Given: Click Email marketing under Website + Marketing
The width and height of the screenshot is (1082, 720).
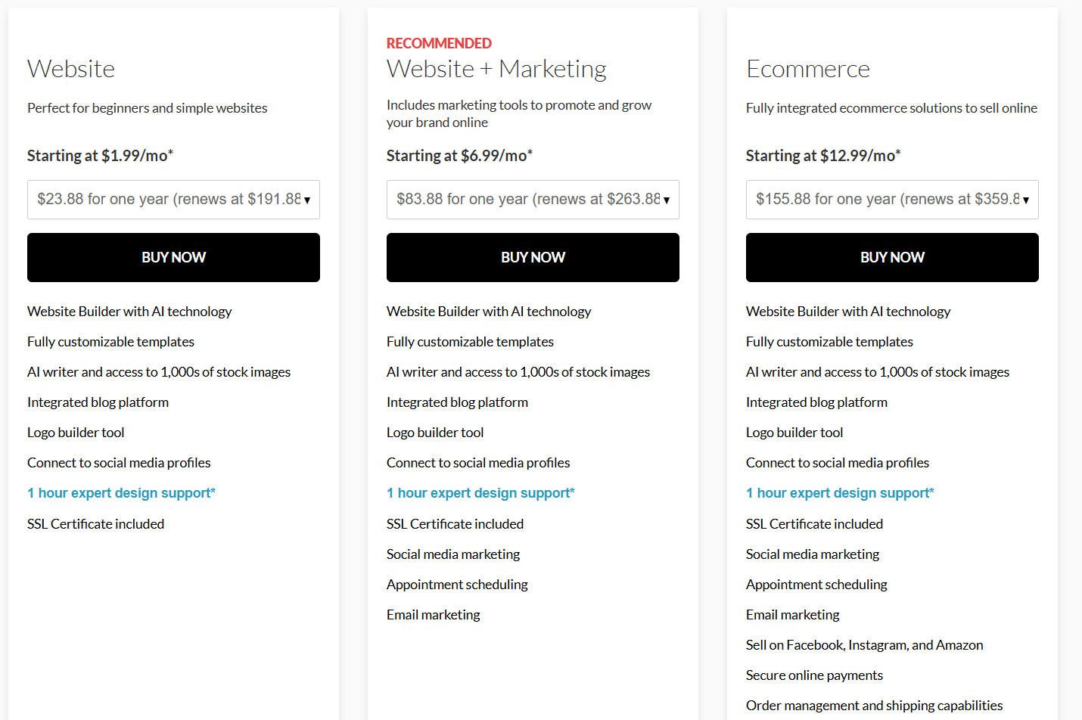Looking at the screenshot, I should 434,615.
